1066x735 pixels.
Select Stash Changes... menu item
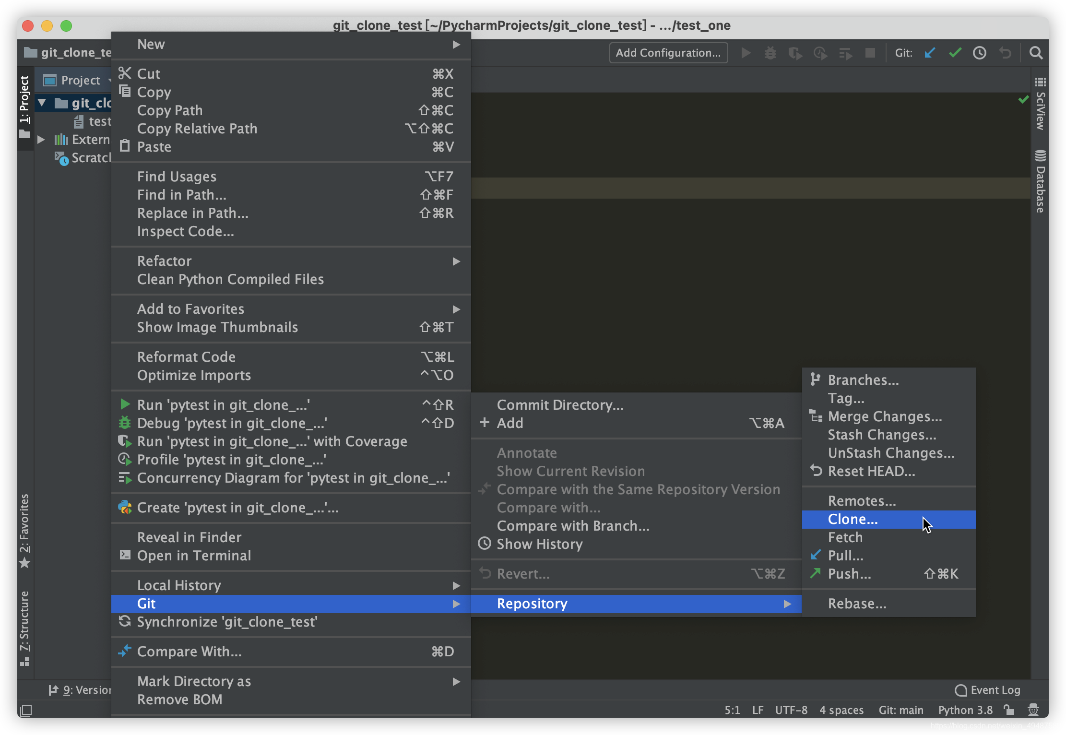pos(888,435)
